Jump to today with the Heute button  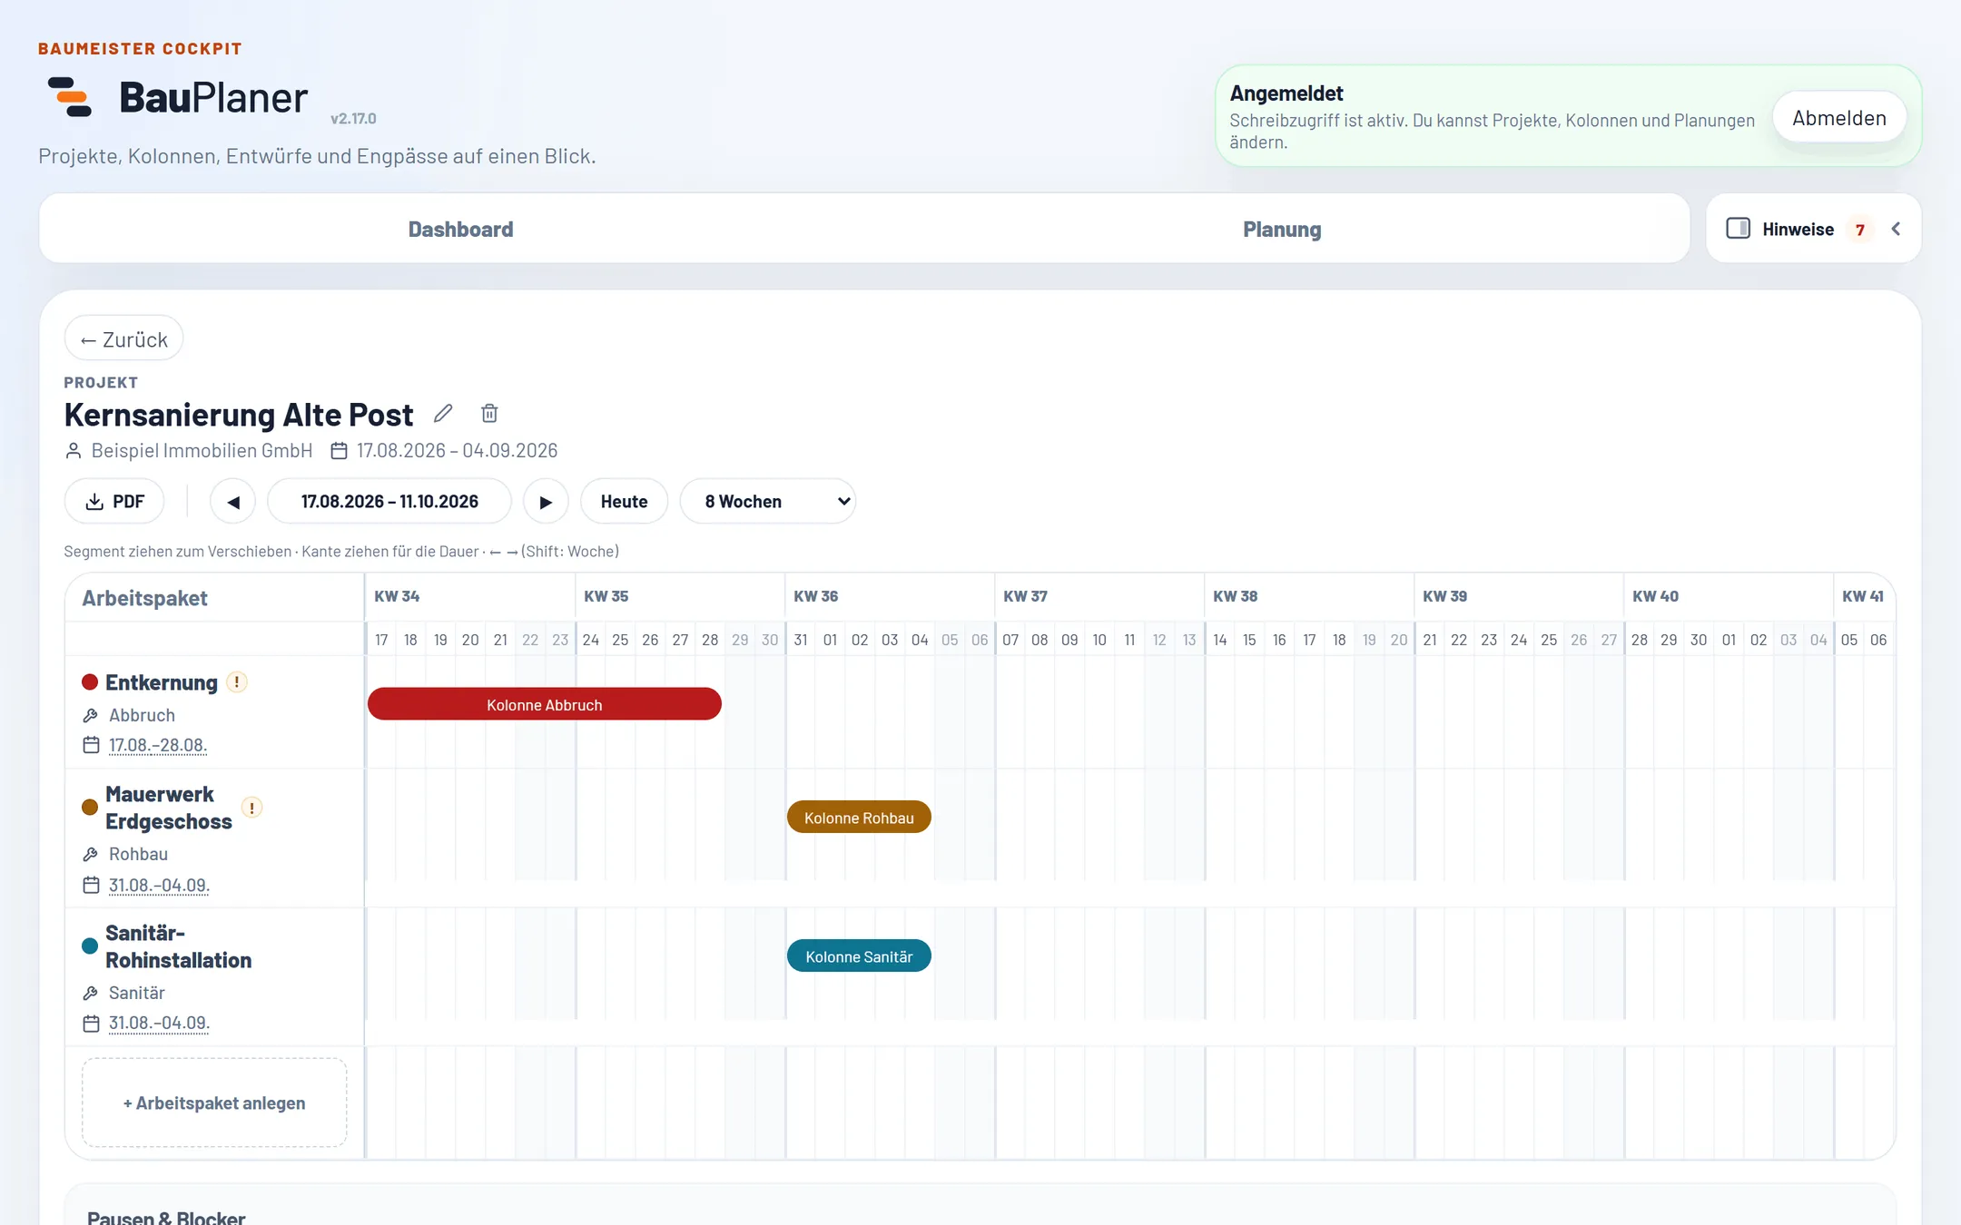(624, 502)
